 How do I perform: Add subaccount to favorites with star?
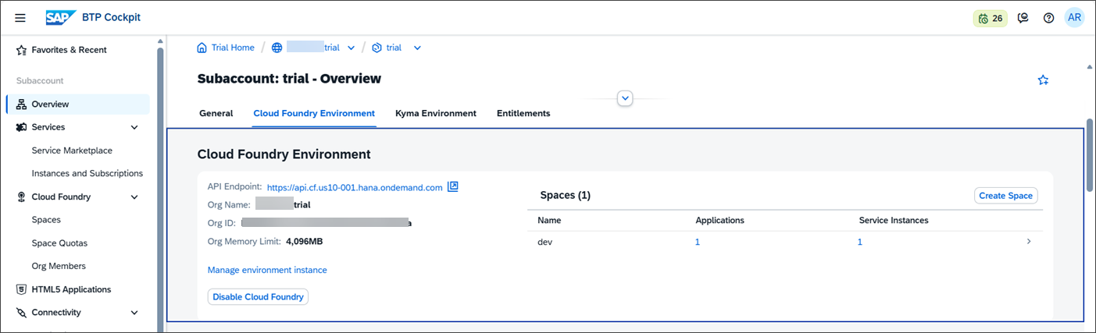[x=1043, y=80]
